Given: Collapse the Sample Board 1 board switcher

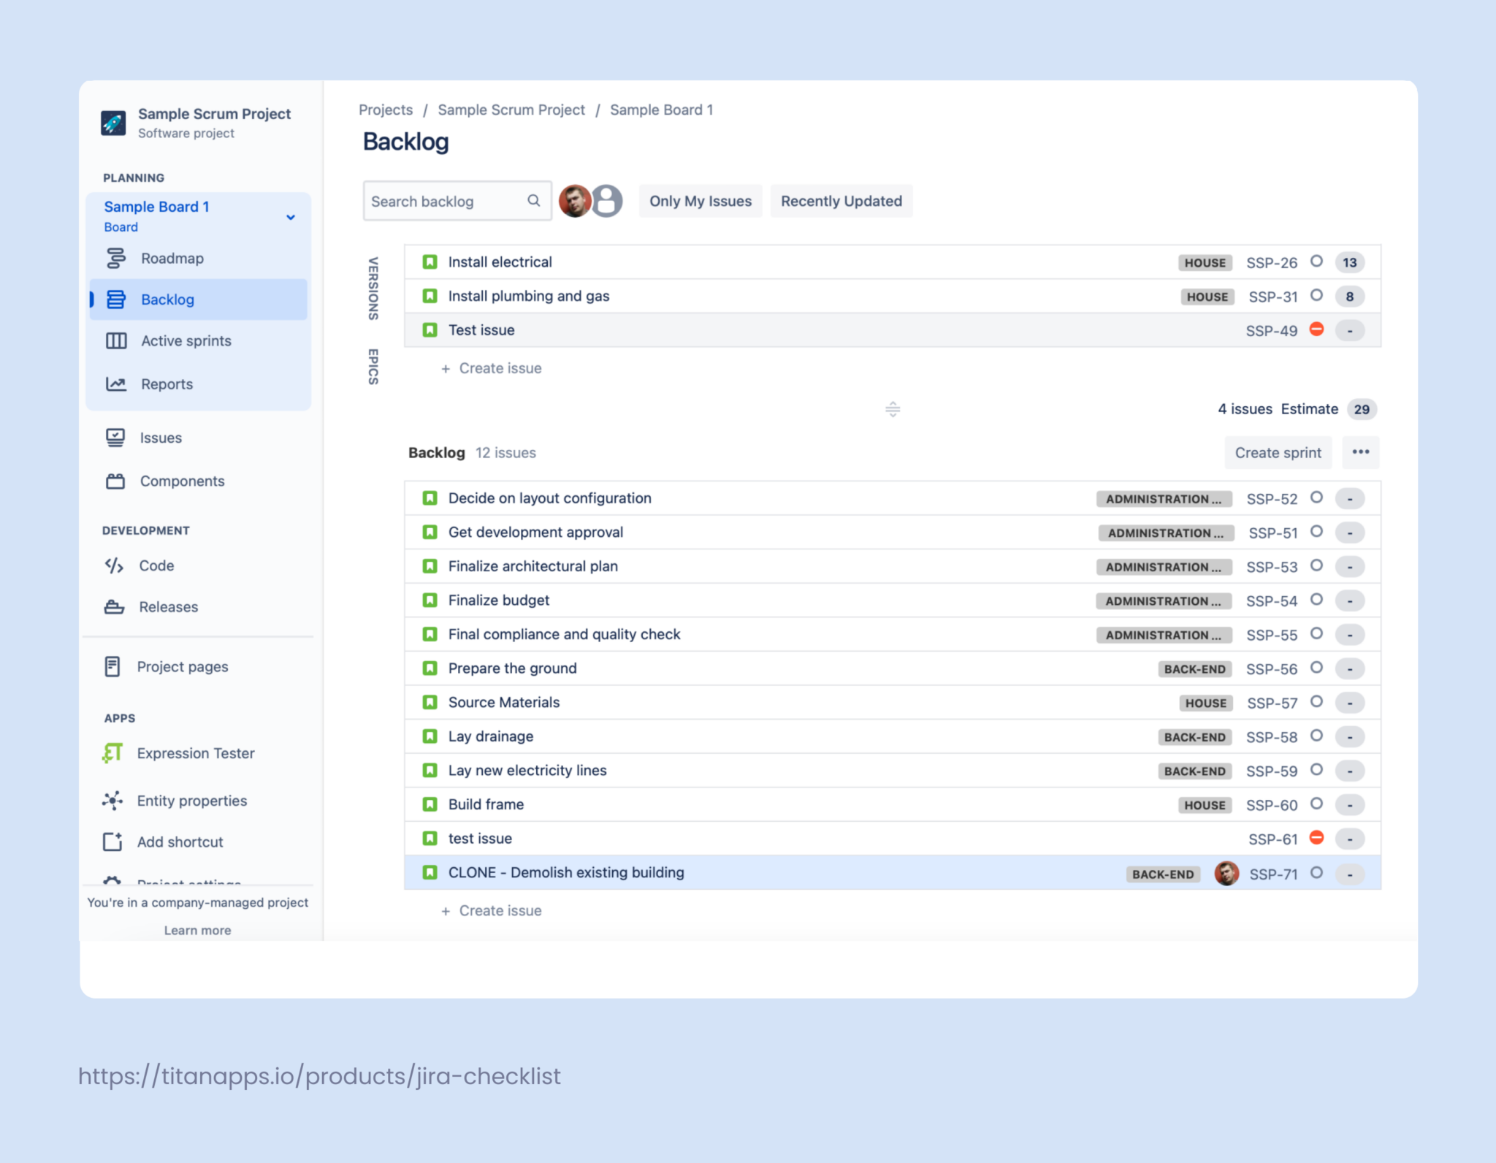Looking at the screenshot, I should click(x=291, y=217).
